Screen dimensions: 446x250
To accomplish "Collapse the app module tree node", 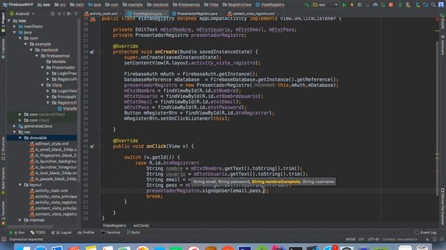I will coord(9,21).
